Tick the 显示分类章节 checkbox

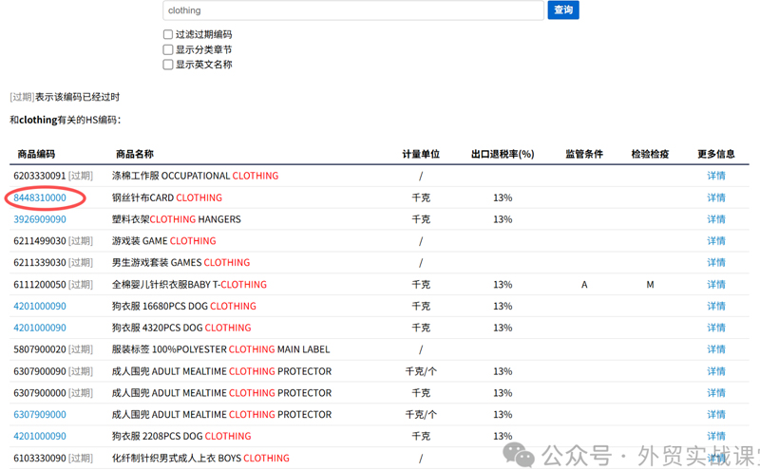point(168,49)
